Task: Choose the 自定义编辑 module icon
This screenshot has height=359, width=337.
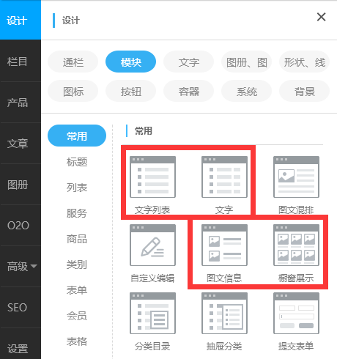Action: point(152,245)
